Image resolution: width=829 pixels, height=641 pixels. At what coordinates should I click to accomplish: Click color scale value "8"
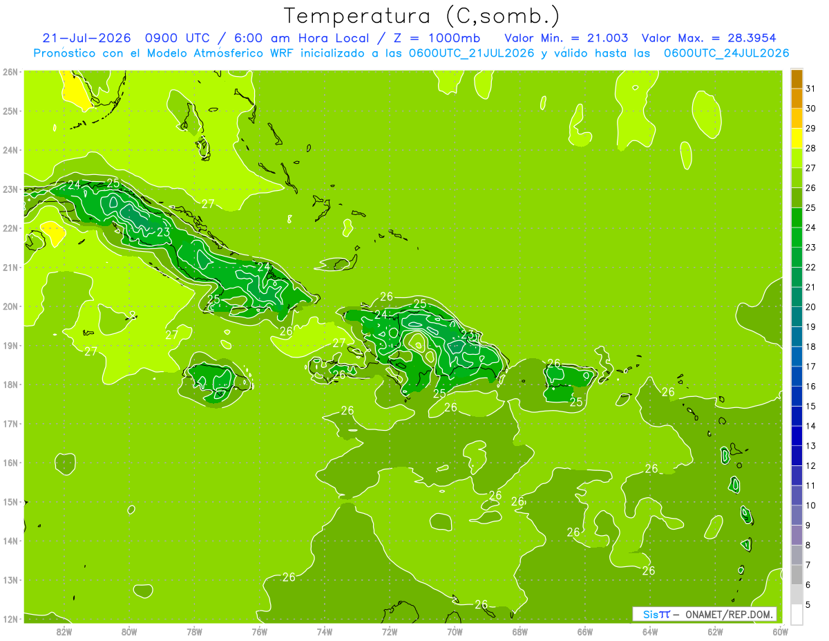(x=808, y=545)
